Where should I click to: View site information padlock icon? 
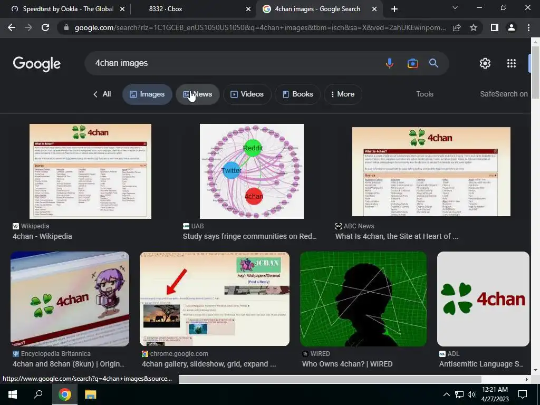click(66, 27)
